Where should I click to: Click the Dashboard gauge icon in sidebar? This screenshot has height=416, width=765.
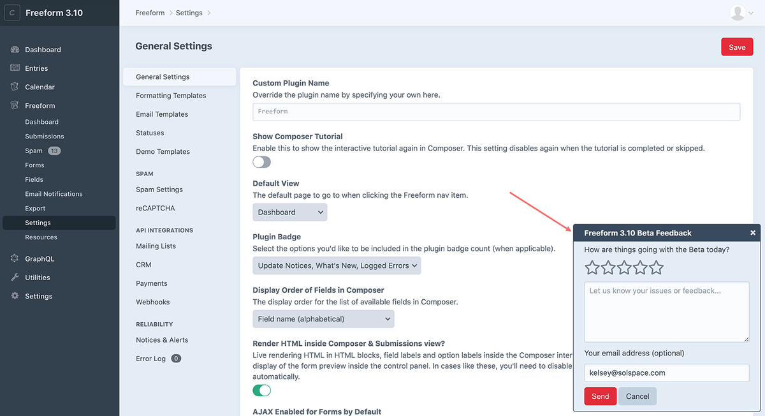point(15,50)
